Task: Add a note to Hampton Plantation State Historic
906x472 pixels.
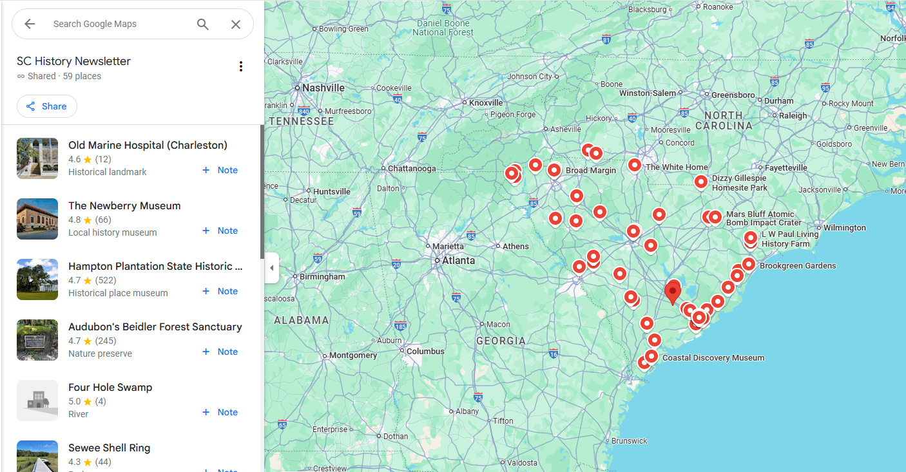Action: 220,291
